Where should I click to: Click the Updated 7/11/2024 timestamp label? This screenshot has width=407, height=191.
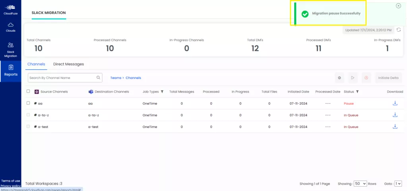pyautogui.click(x=368, y=30)
